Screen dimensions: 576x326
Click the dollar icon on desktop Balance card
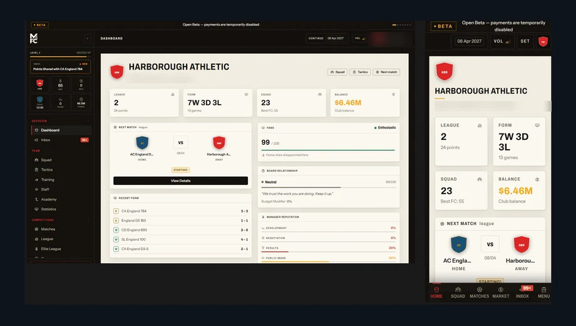tap(393, 95)
